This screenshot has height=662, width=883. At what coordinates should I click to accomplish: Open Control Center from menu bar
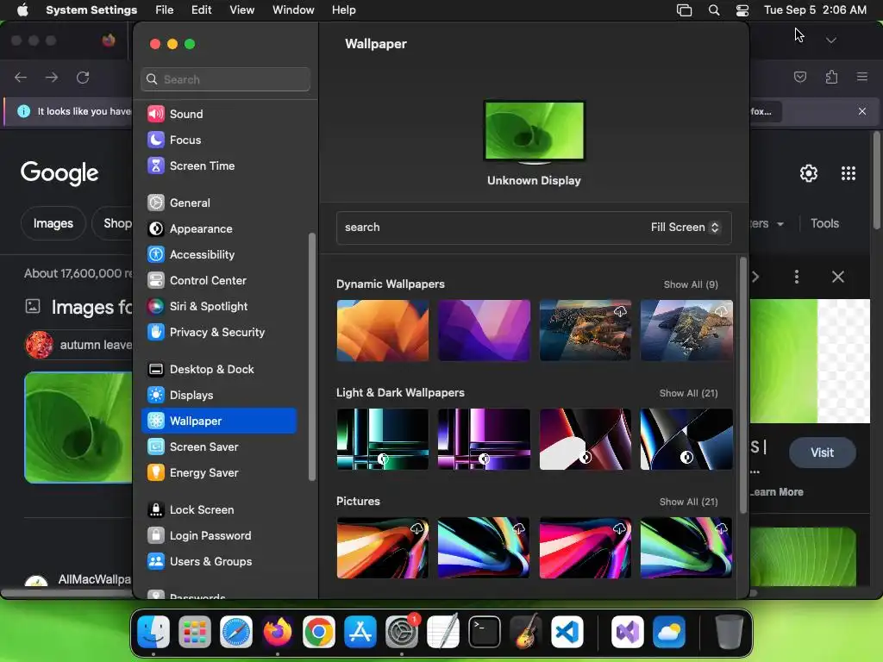(x=742, y=10)
